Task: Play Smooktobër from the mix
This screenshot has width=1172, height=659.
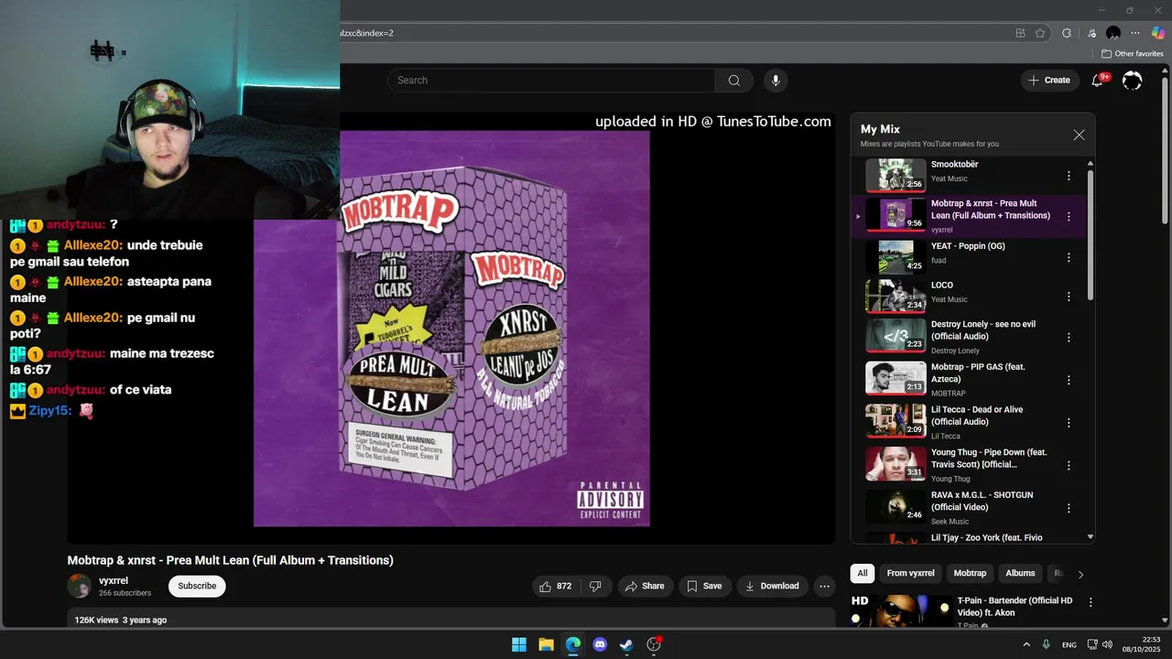Action: click(896, 175)
